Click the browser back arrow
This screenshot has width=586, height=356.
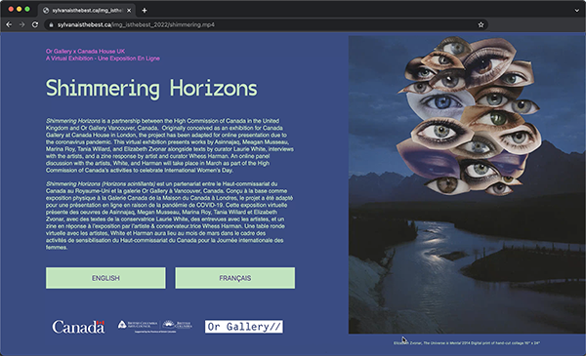point(9,24)
